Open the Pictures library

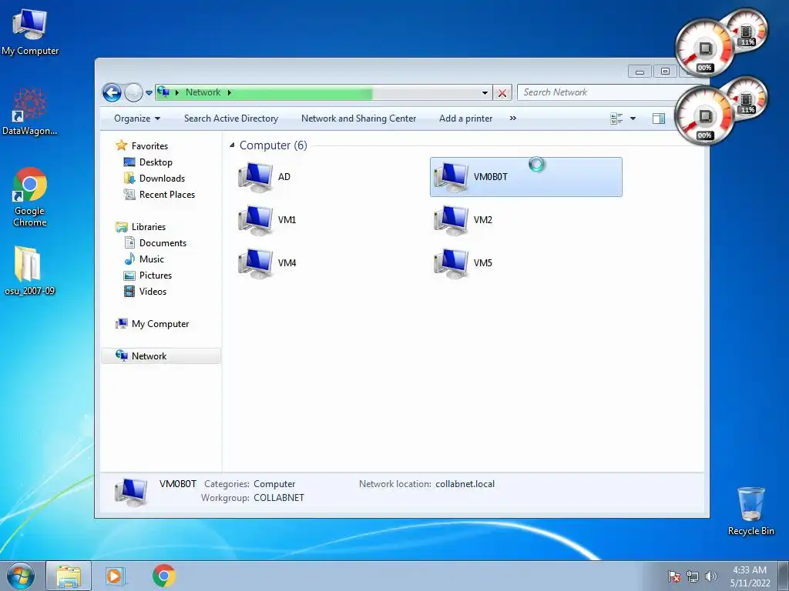tap(155, 275)
